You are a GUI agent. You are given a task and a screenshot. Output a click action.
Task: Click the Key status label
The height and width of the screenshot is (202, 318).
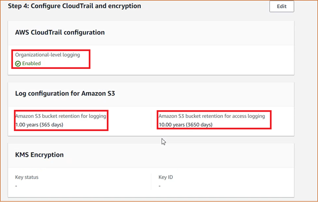[x=27, y=177]
